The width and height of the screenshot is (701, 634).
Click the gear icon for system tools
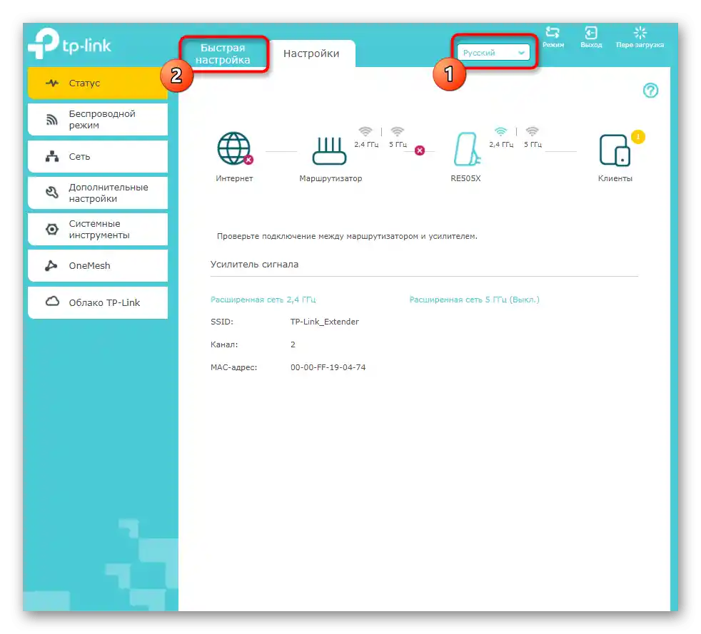(52, 229)
